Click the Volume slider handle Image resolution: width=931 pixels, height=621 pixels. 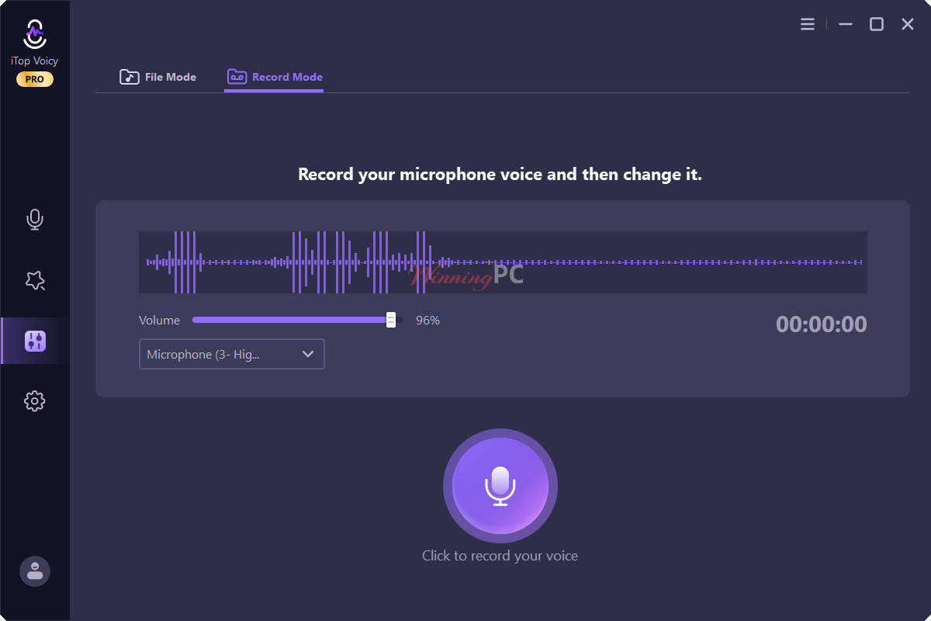391,320
